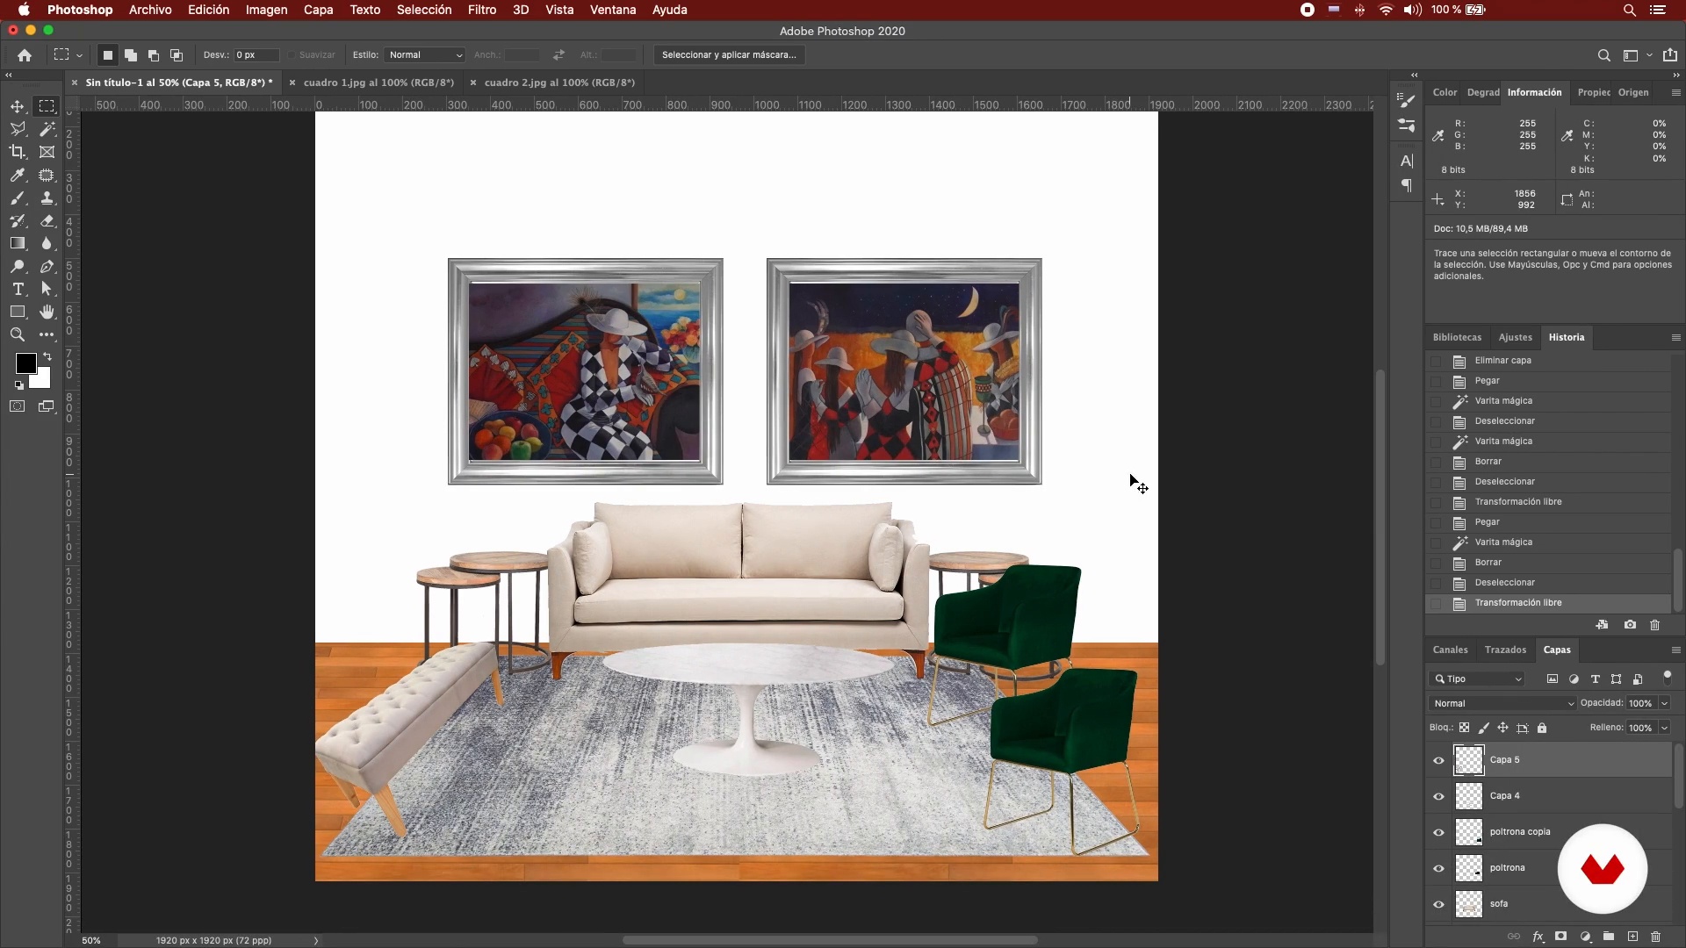This screenshot has height=948, width=1686.
Task: Add a layer mask icon
Action: tap(1561, 937)
